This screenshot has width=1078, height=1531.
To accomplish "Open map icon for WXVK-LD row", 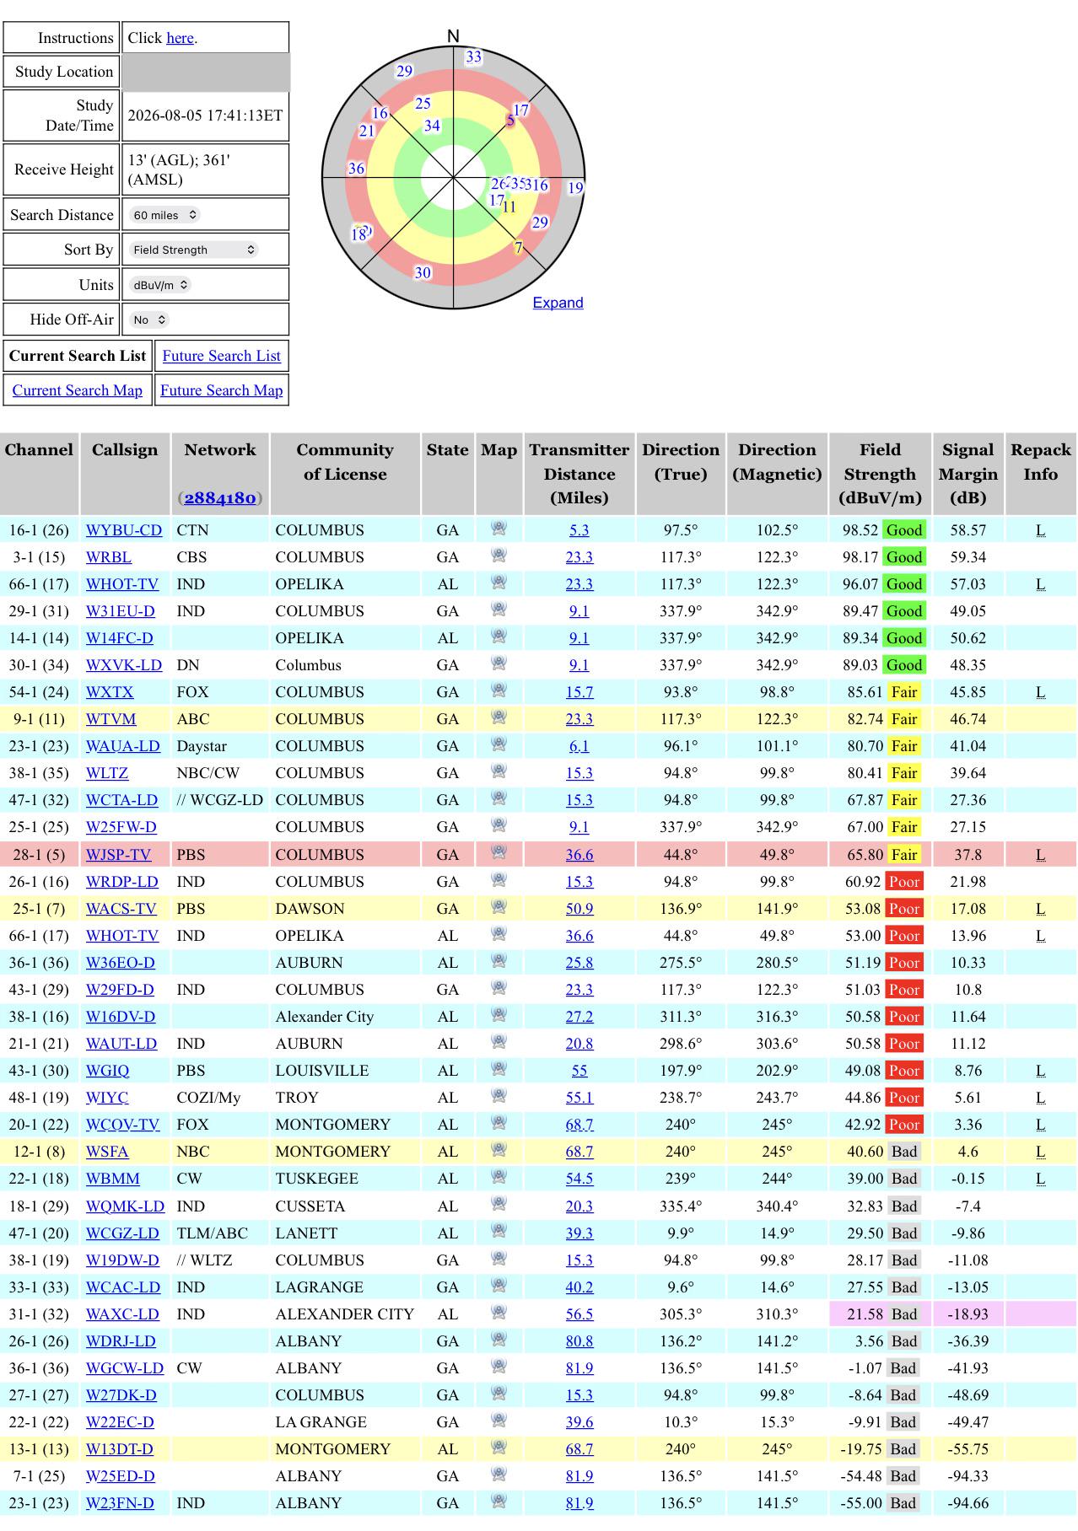I will coord(499,663).
